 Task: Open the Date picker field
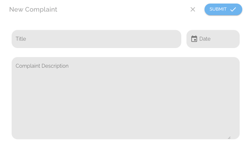click(213, 39)
